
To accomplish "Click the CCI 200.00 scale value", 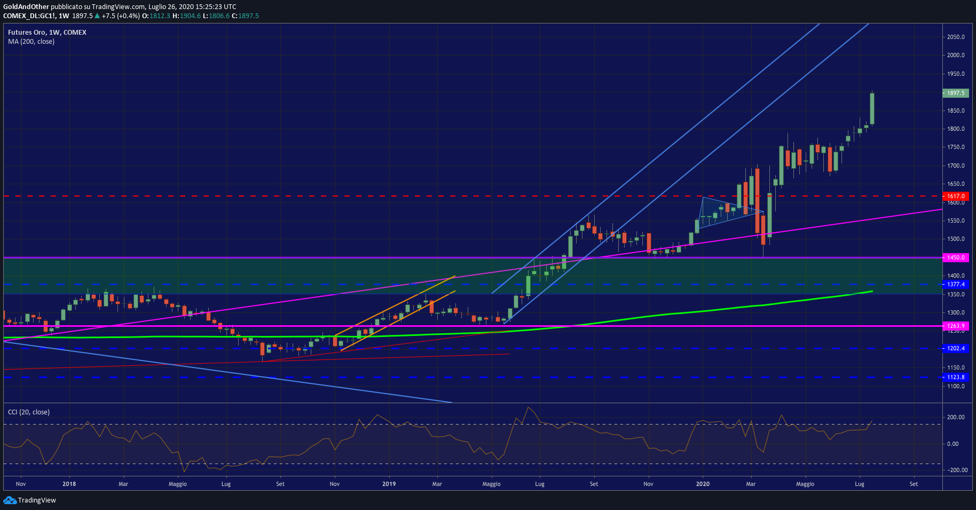I will click(956, 417).
